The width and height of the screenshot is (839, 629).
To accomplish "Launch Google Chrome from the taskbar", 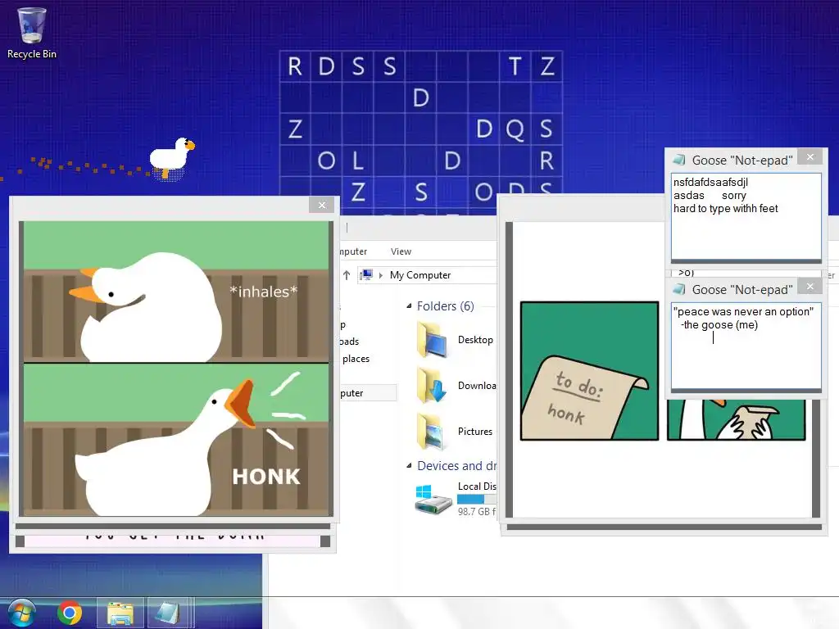I will point(70,613).
